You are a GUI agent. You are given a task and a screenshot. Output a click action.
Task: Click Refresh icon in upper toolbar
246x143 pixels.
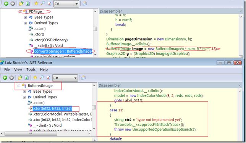(x=28, y=3)
